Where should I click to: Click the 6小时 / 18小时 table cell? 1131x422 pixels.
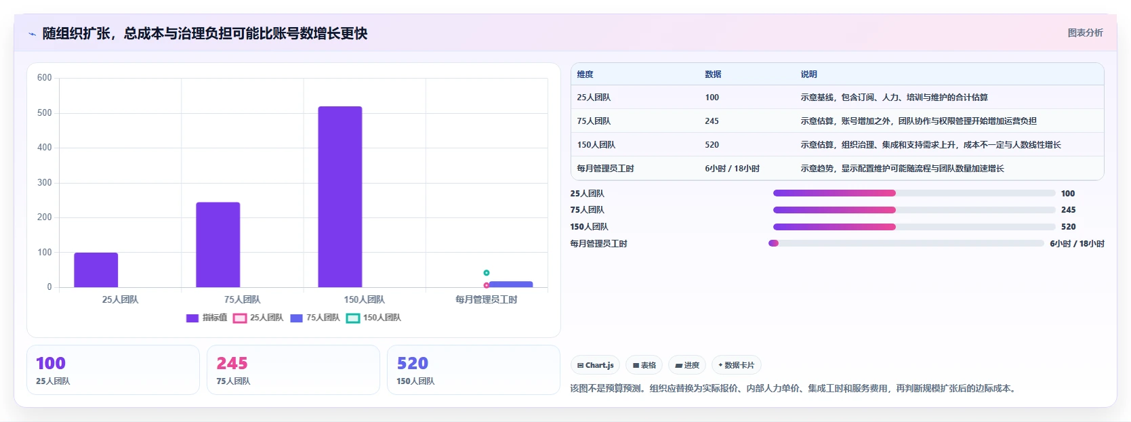click(732, 169)
